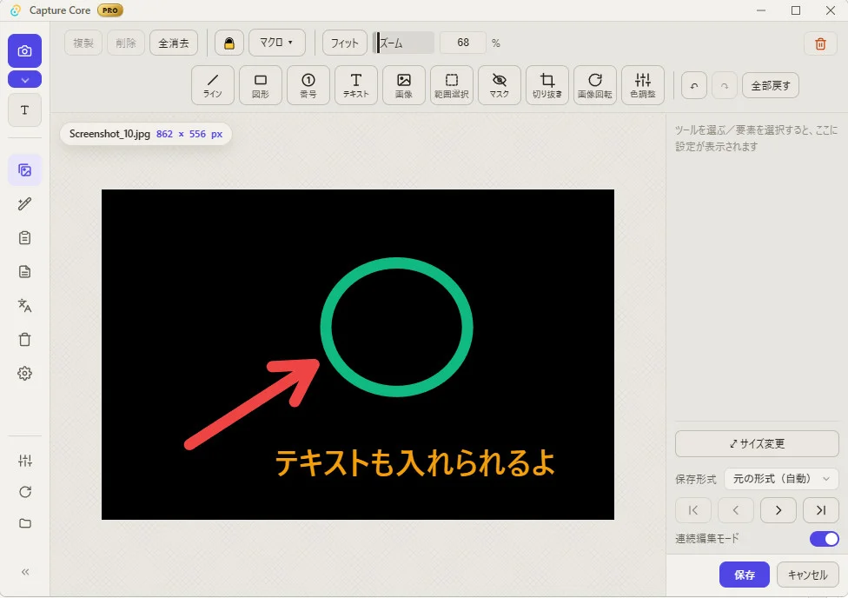The image size is (848, 598).
Task: Open the translate icon in sidebar
Action: tap(25, 305)
